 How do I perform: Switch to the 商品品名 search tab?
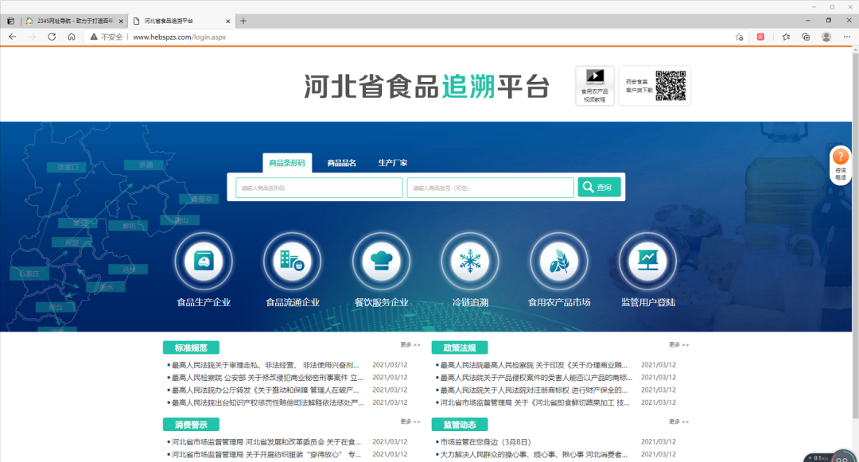pos(341,163)
